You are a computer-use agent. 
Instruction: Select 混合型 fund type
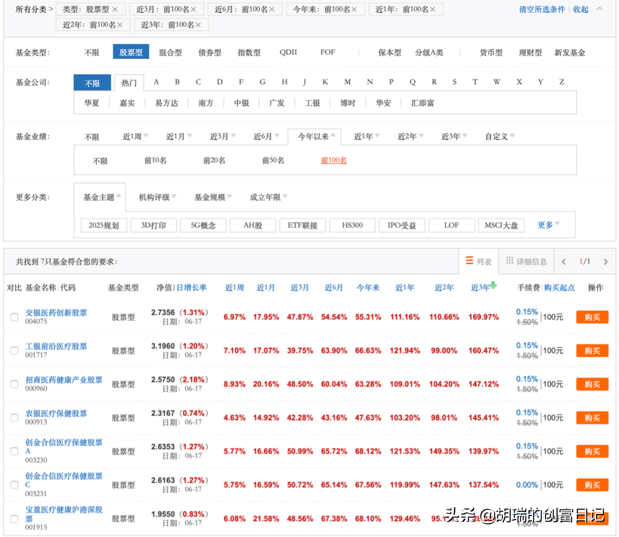click(x=171, y=53)
